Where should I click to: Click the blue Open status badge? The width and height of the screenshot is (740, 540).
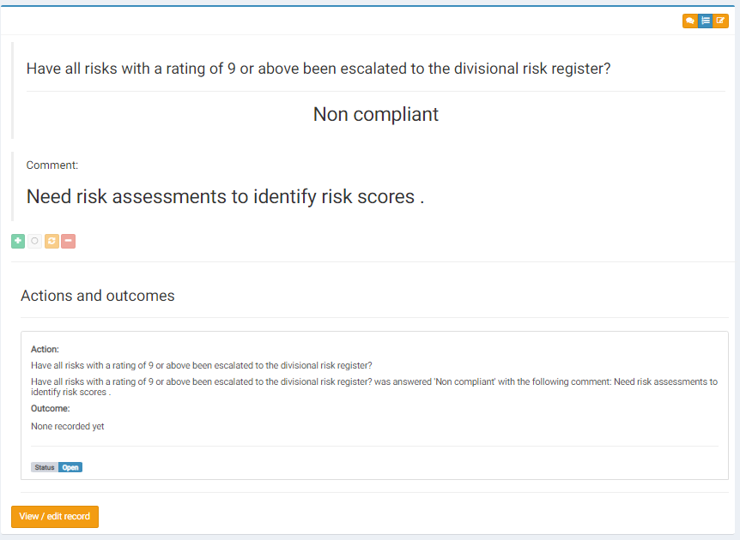[70, 467]
